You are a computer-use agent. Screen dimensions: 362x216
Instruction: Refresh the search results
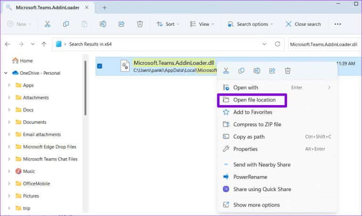coord(278,44)
